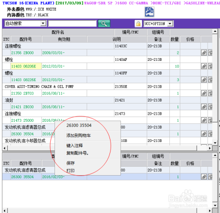This screenshot has width=220, height=213.
Task: Select 26300 35504 in lower table
Action: tap(22, 177)
